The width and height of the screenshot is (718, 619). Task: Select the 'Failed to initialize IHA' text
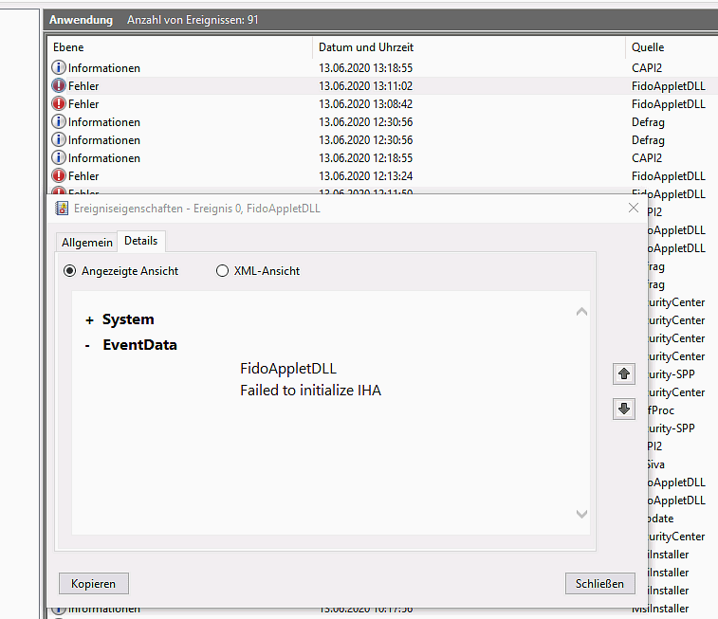[310, 391]
